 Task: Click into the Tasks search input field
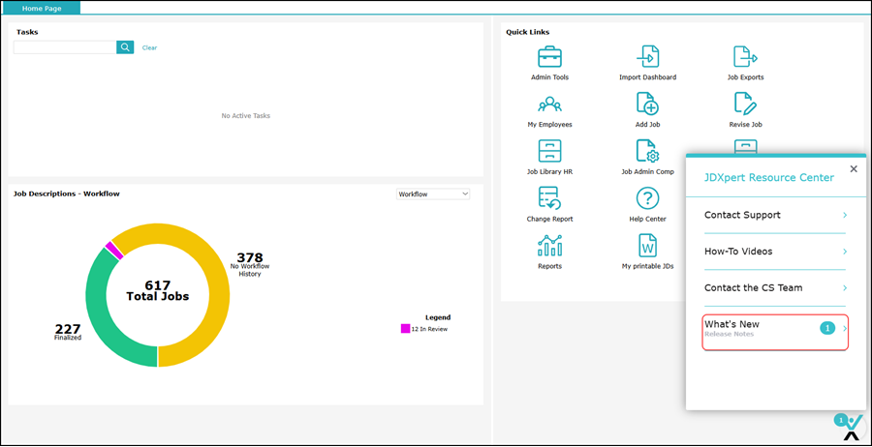coord(65,47)
